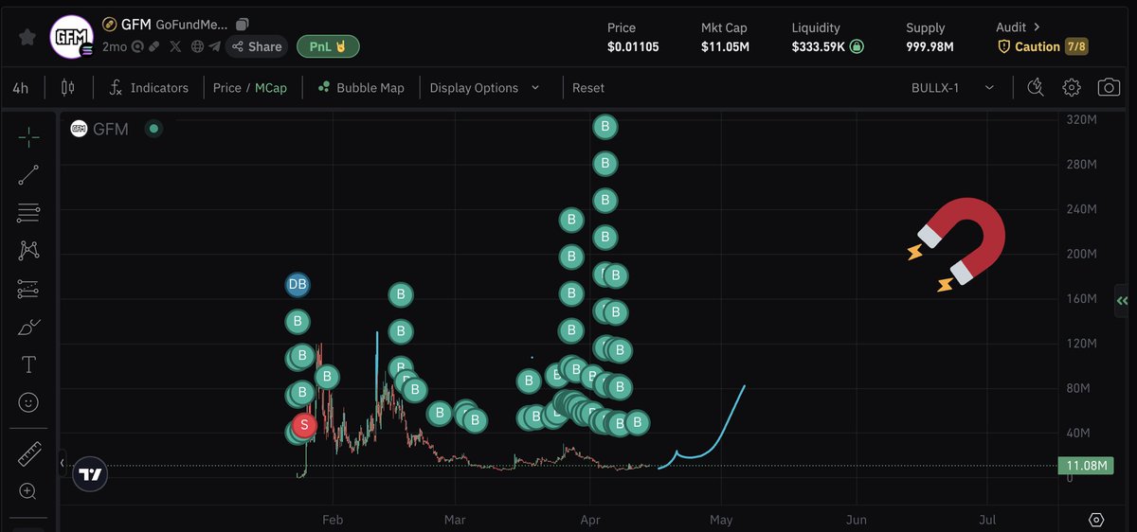1137x532 pixels.
Task: Click the 7/8 audit score badge
Action: [1076, 46]
